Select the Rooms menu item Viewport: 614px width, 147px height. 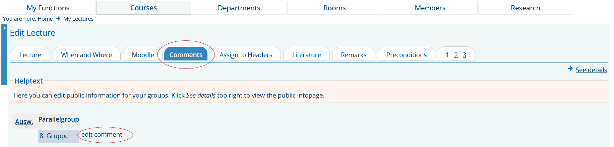[x=334, y=8]
